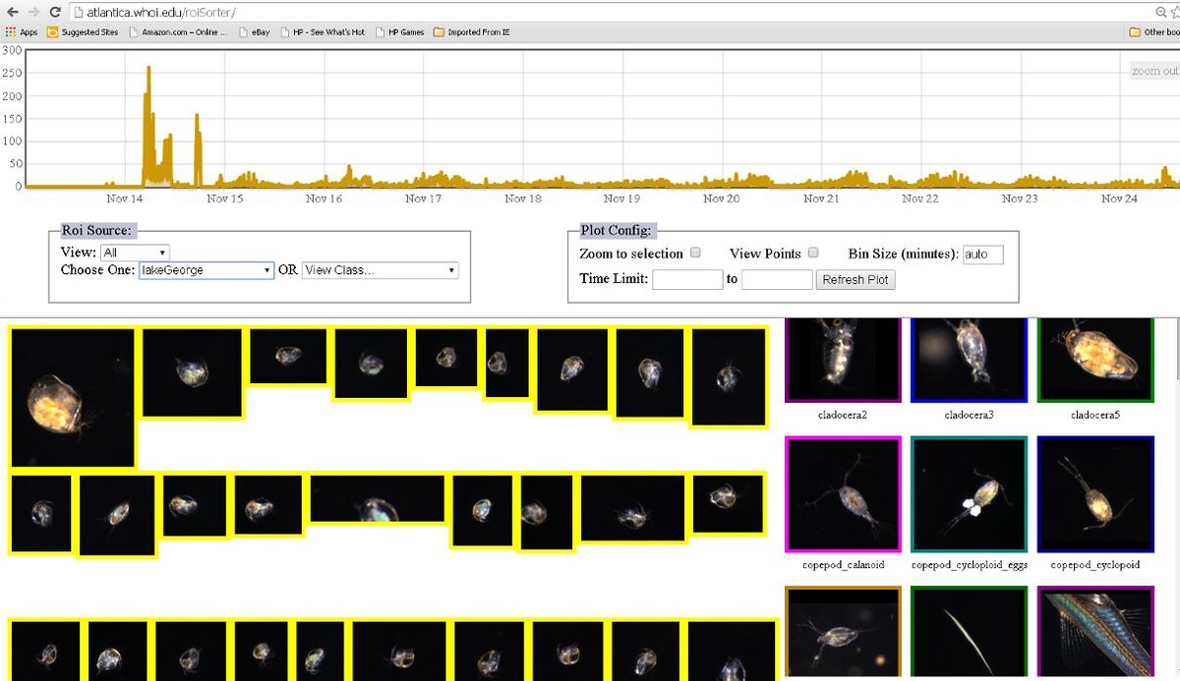The image size is (1180, 681).
Task: Open the lakeGeorge source dropdown
Action: coord(206,270)
